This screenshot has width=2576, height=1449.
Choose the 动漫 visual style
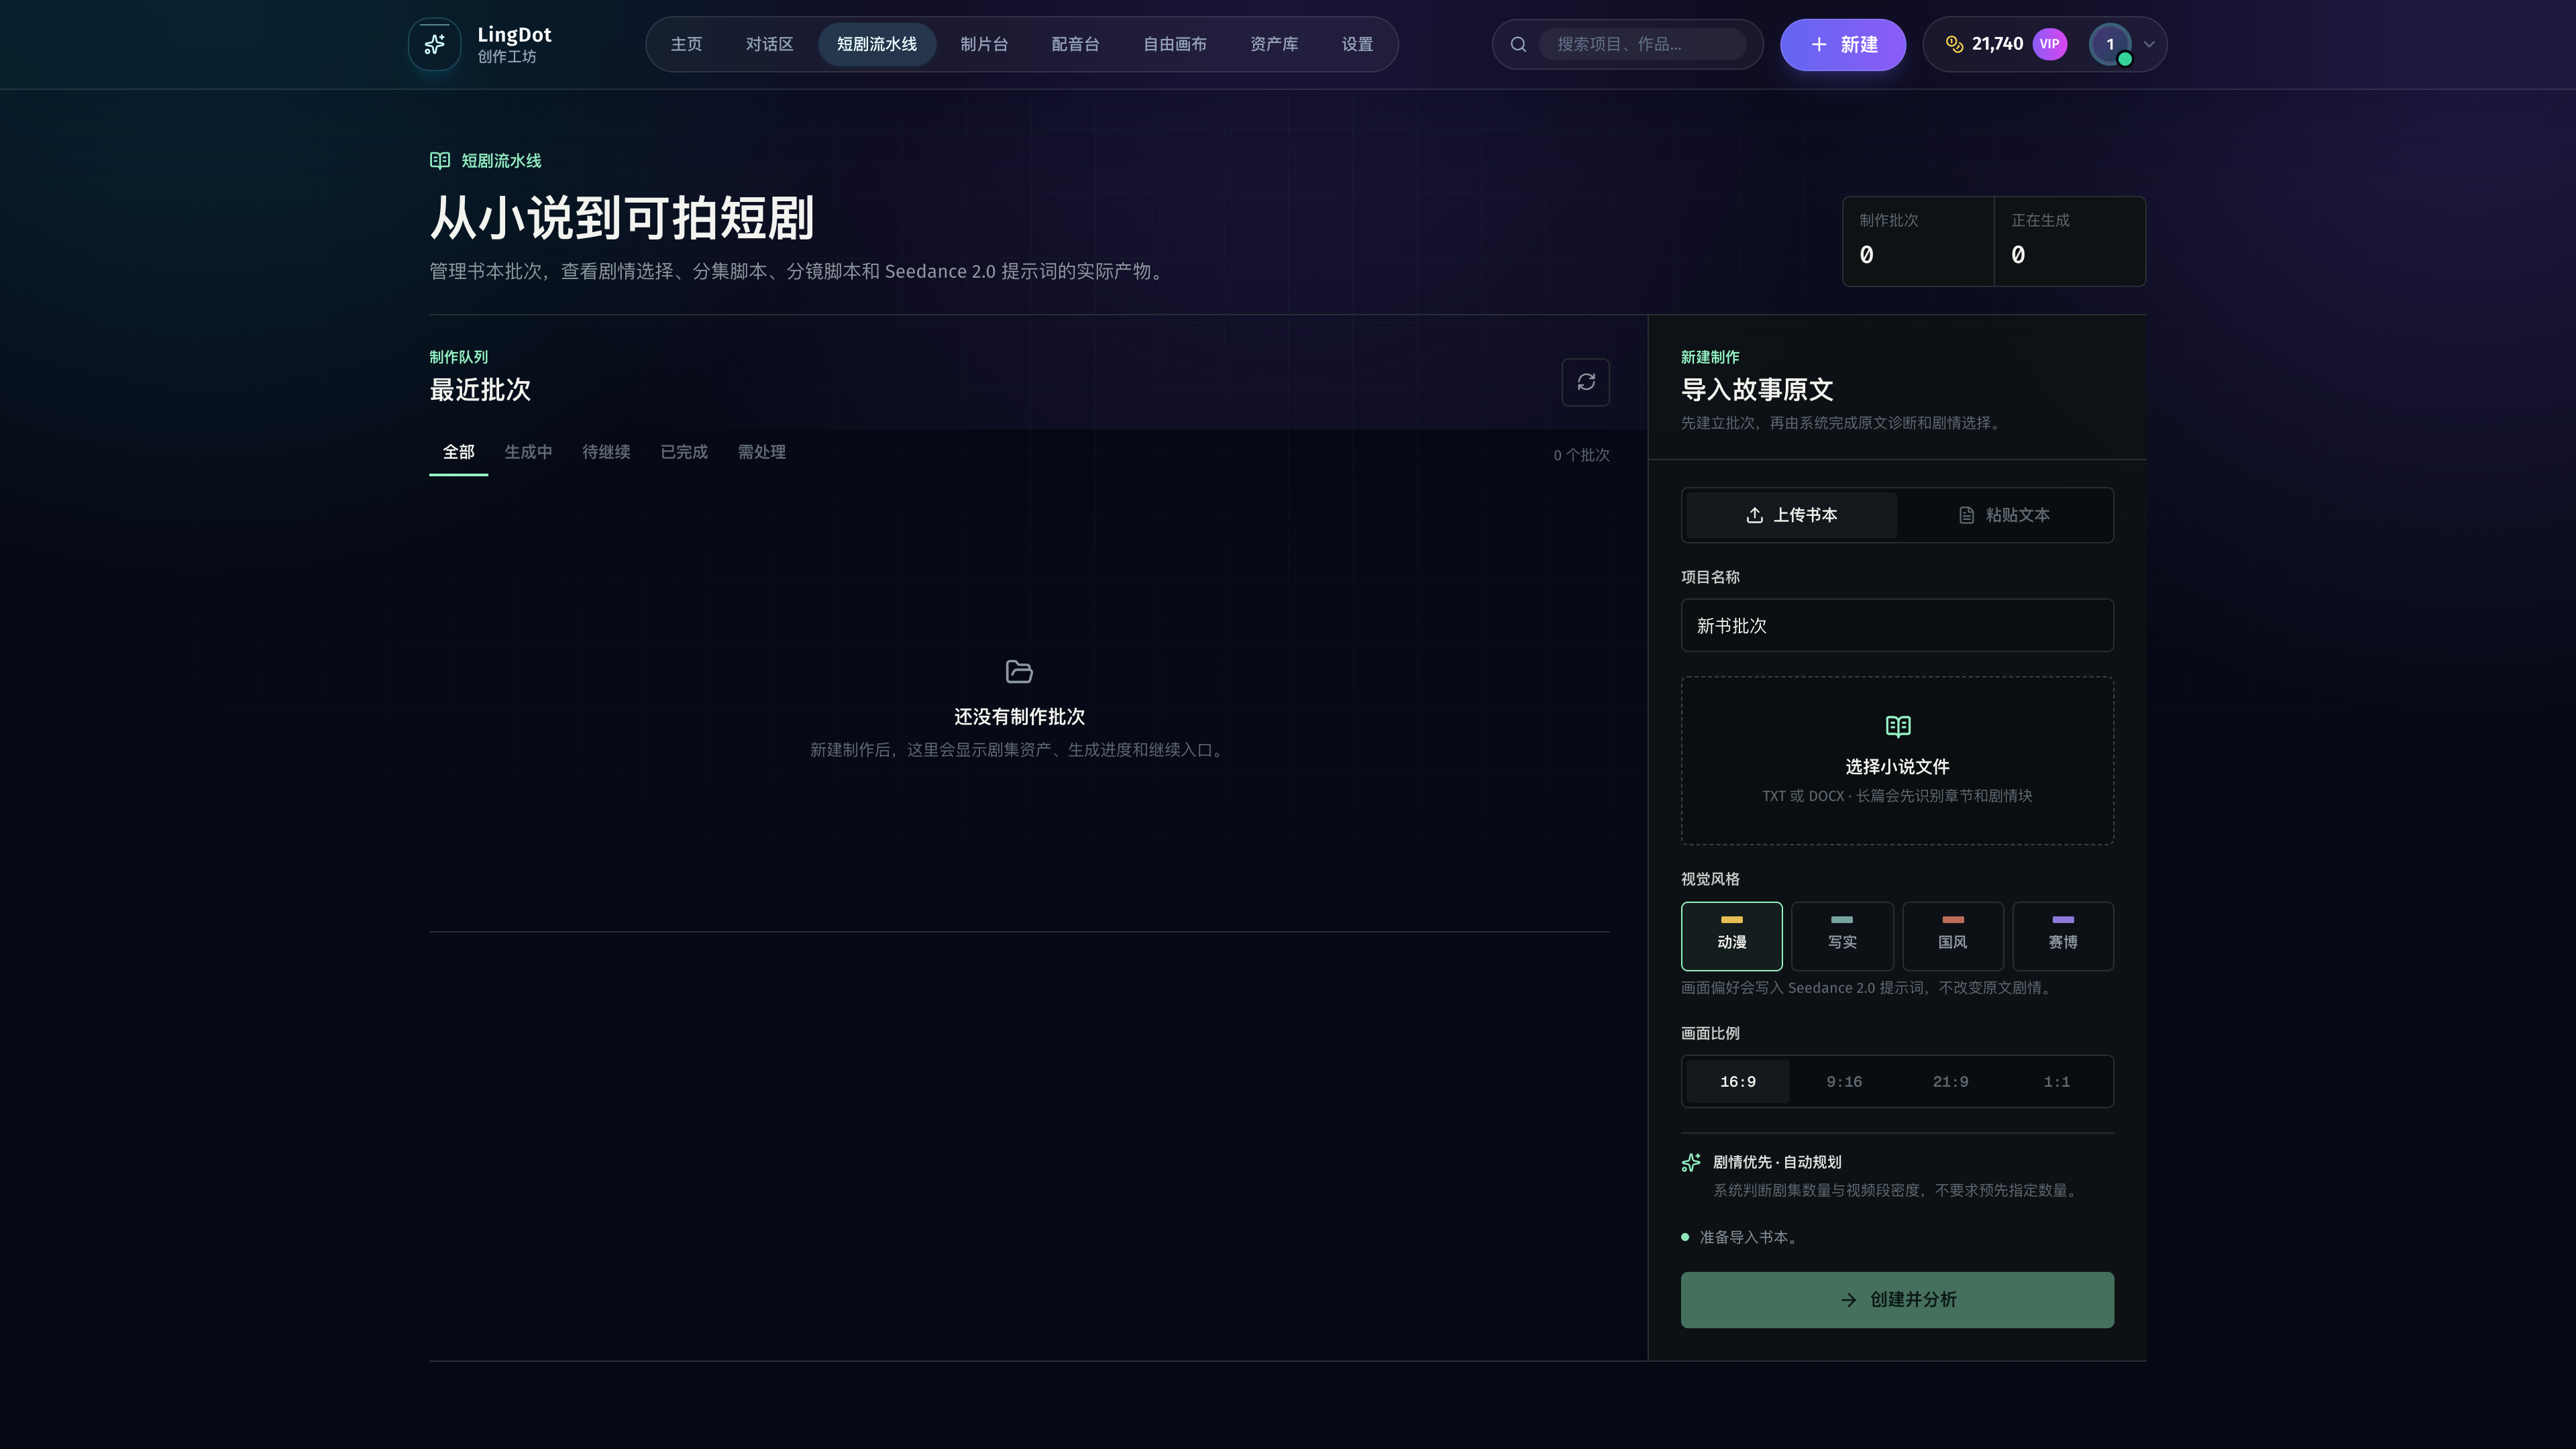click(1731, 936)
